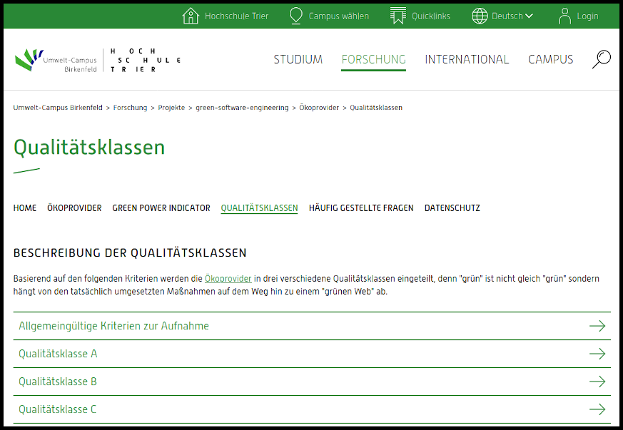Click the Hochschule Trier house icon
The image size is (623, 430).
pos(191,16)
